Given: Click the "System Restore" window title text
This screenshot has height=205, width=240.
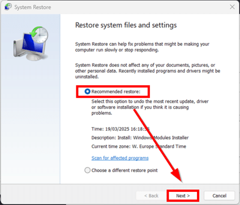Looking at the screenshot, I should [33, 7].
